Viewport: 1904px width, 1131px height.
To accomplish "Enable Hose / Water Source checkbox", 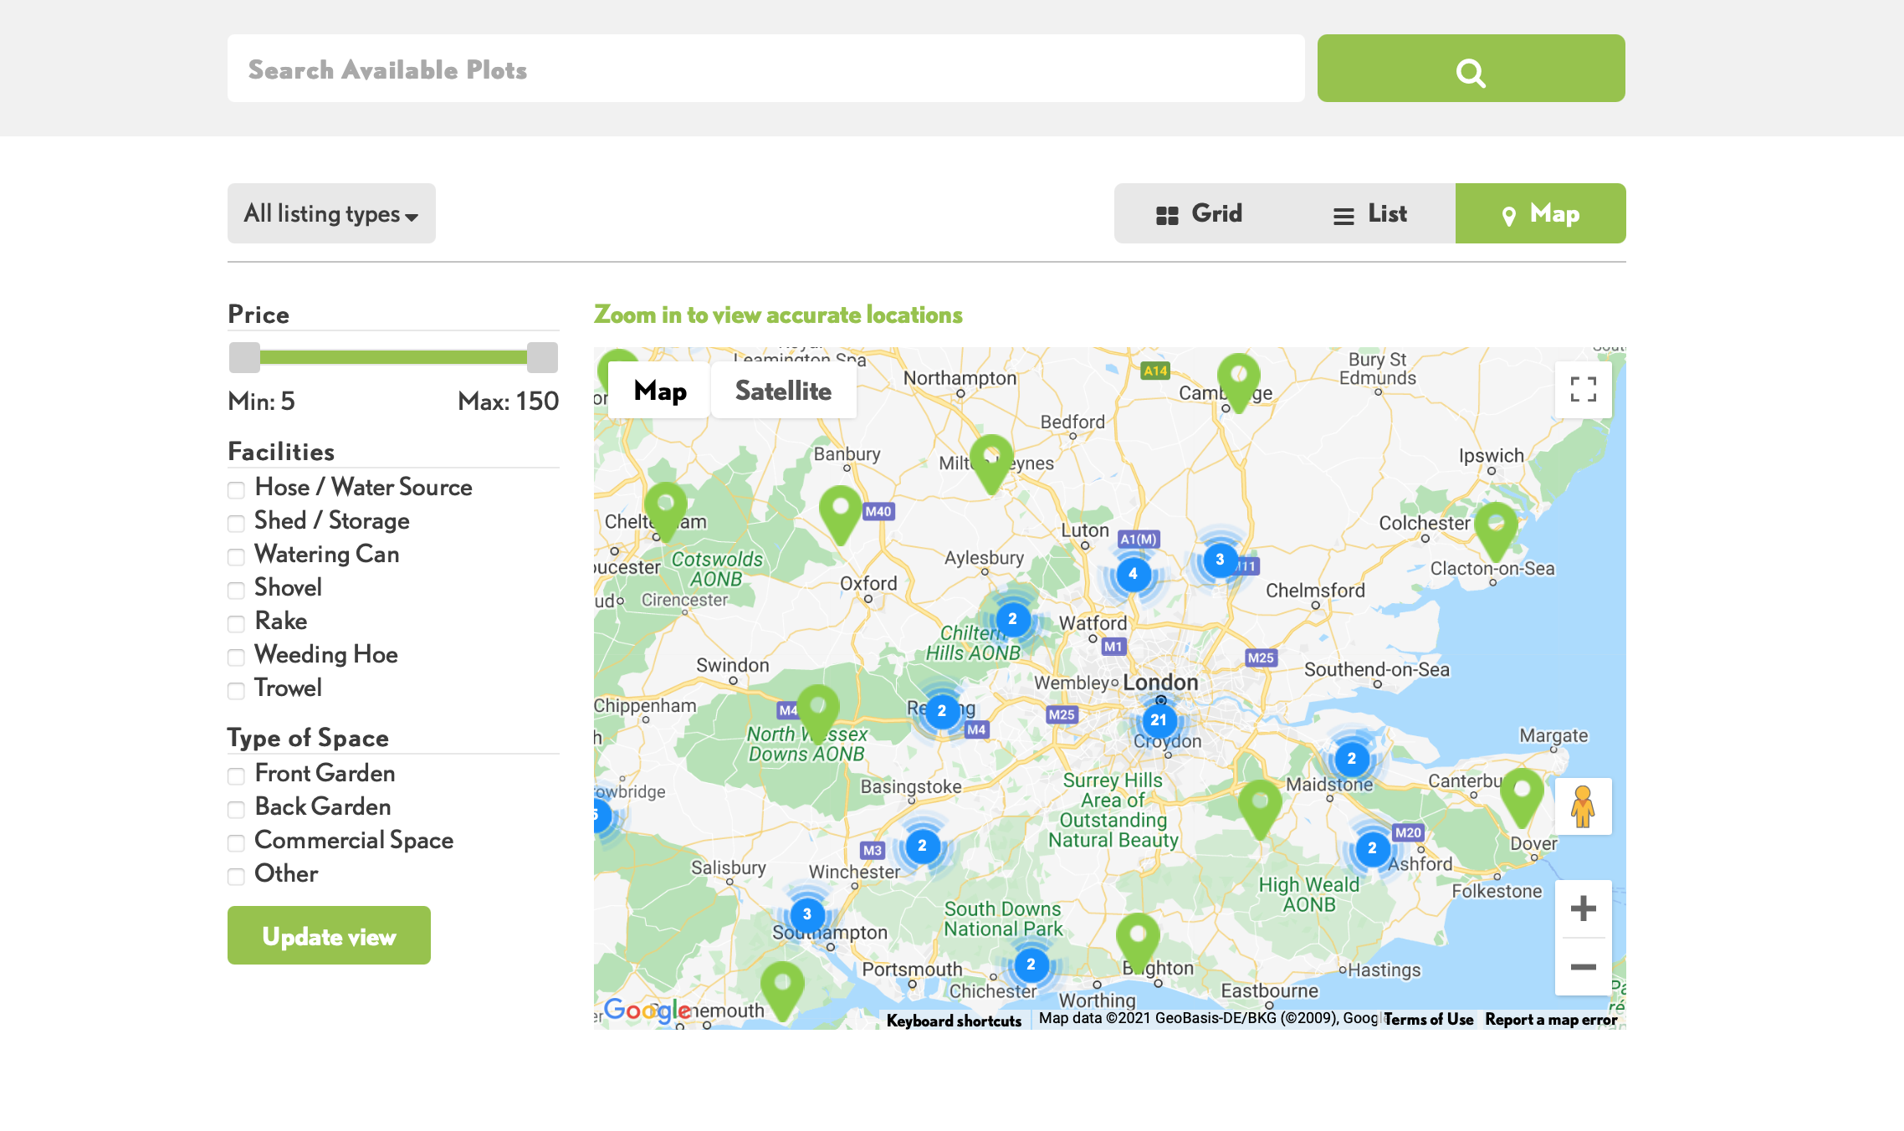I will click(237, 489).
